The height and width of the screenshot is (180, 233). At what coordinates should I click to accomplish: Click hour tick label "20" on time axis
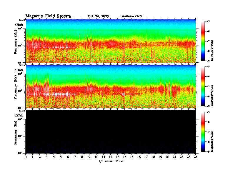(167, 157)
